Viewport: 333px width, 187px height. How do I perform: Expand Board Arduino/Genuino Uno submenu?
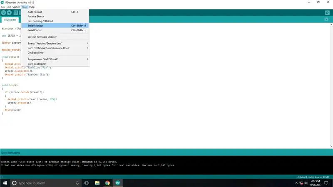tap(55, 44)
